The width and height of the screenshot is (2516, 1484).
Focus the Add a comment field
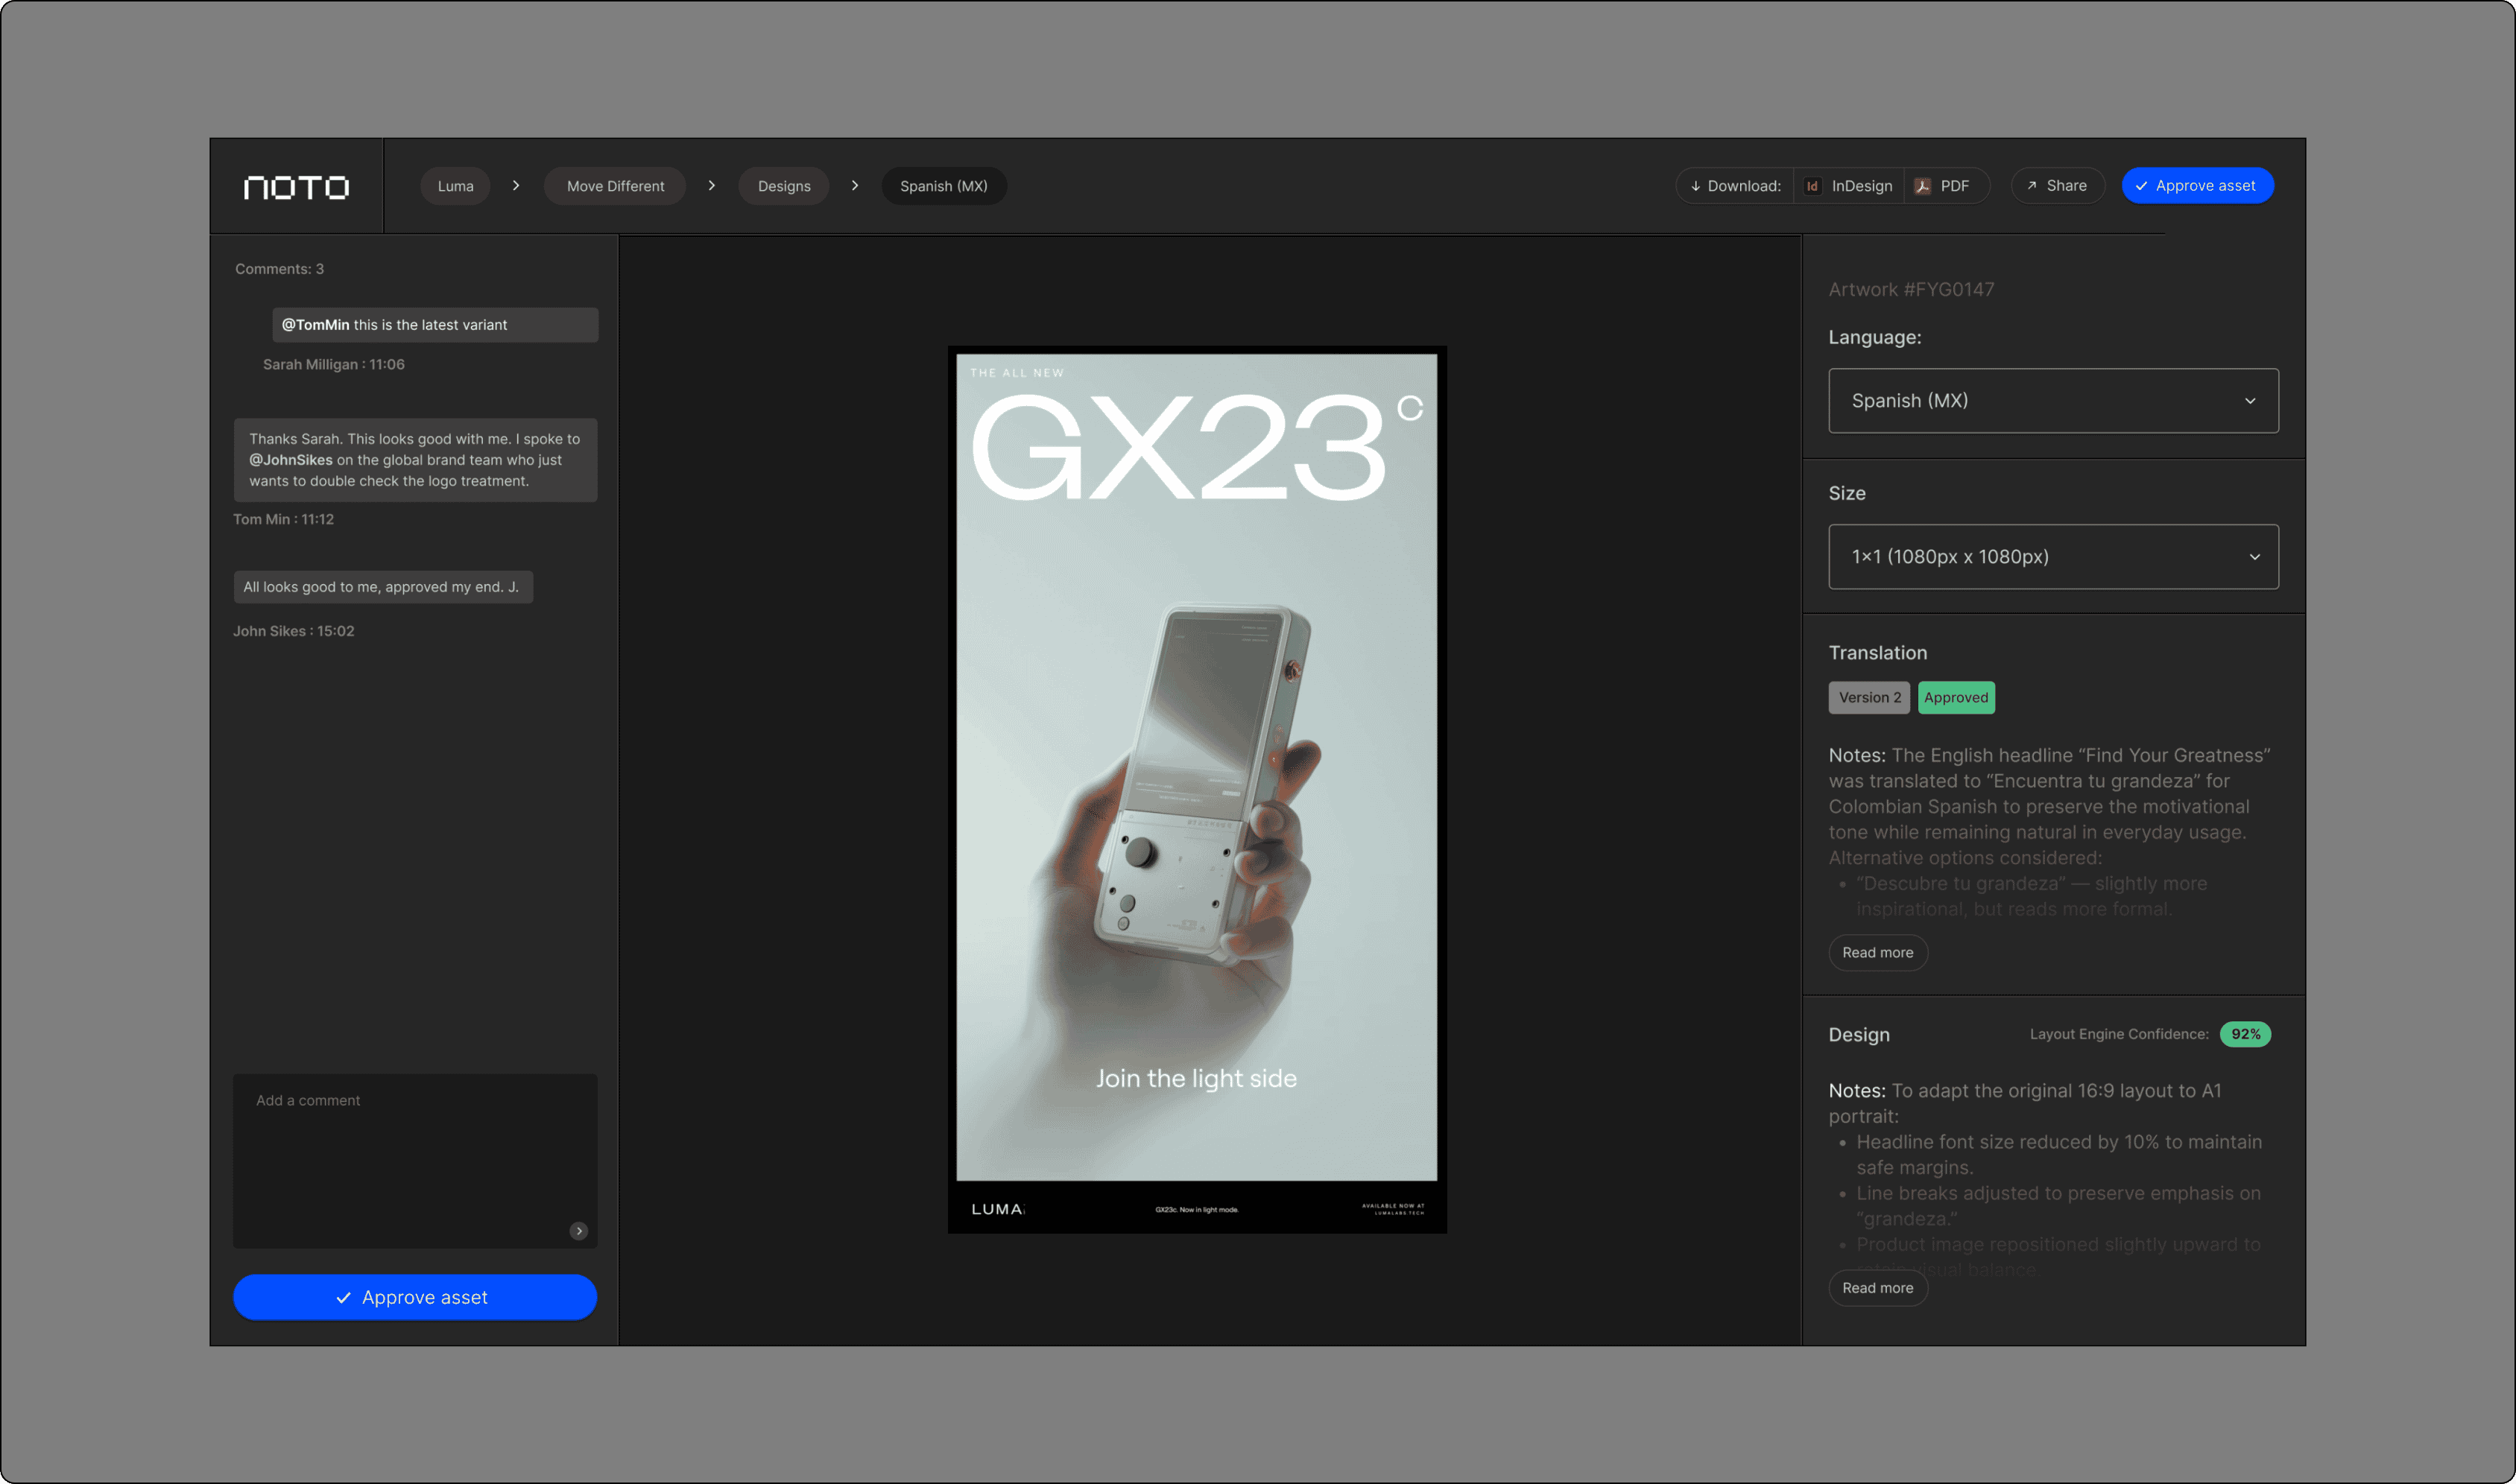(414, 1150)
